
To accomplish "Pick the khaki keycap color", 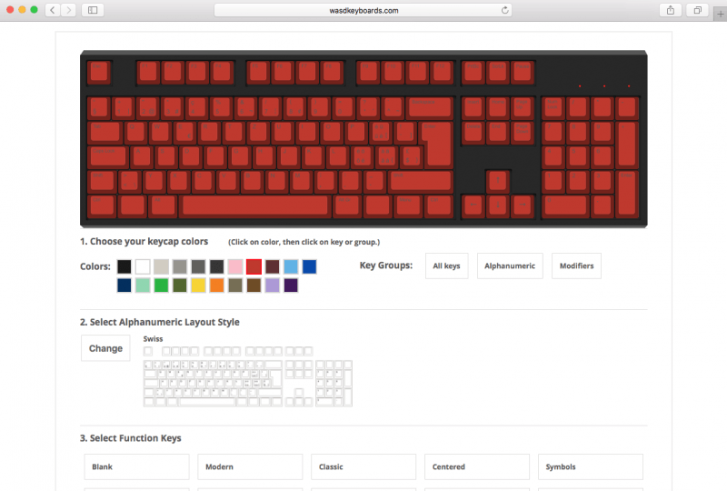I will coord(235,285).
